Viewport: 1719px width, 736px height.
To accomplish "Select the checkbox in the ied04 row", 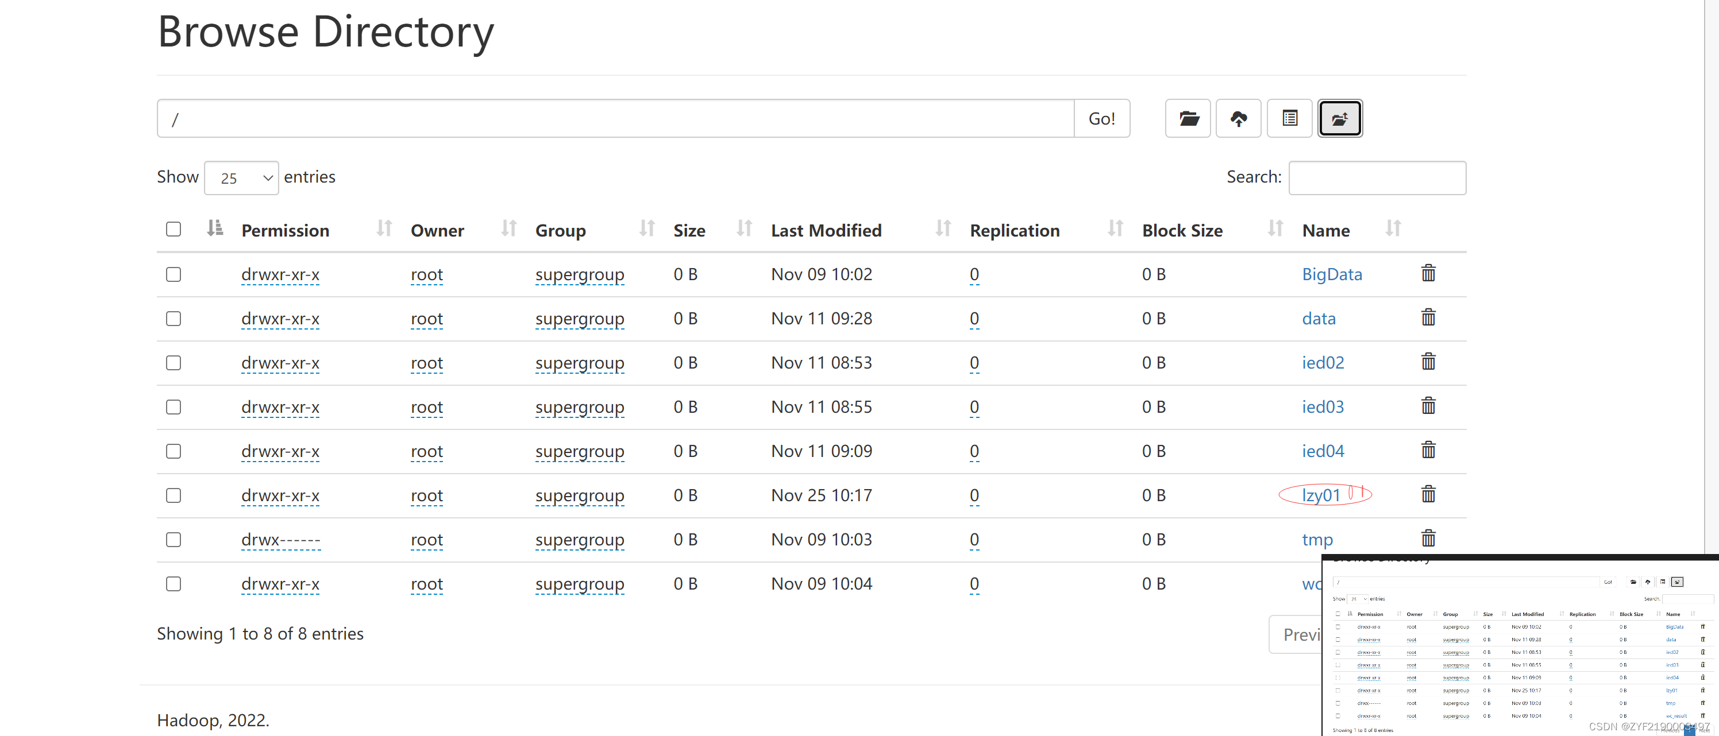I will pos(174,451).
